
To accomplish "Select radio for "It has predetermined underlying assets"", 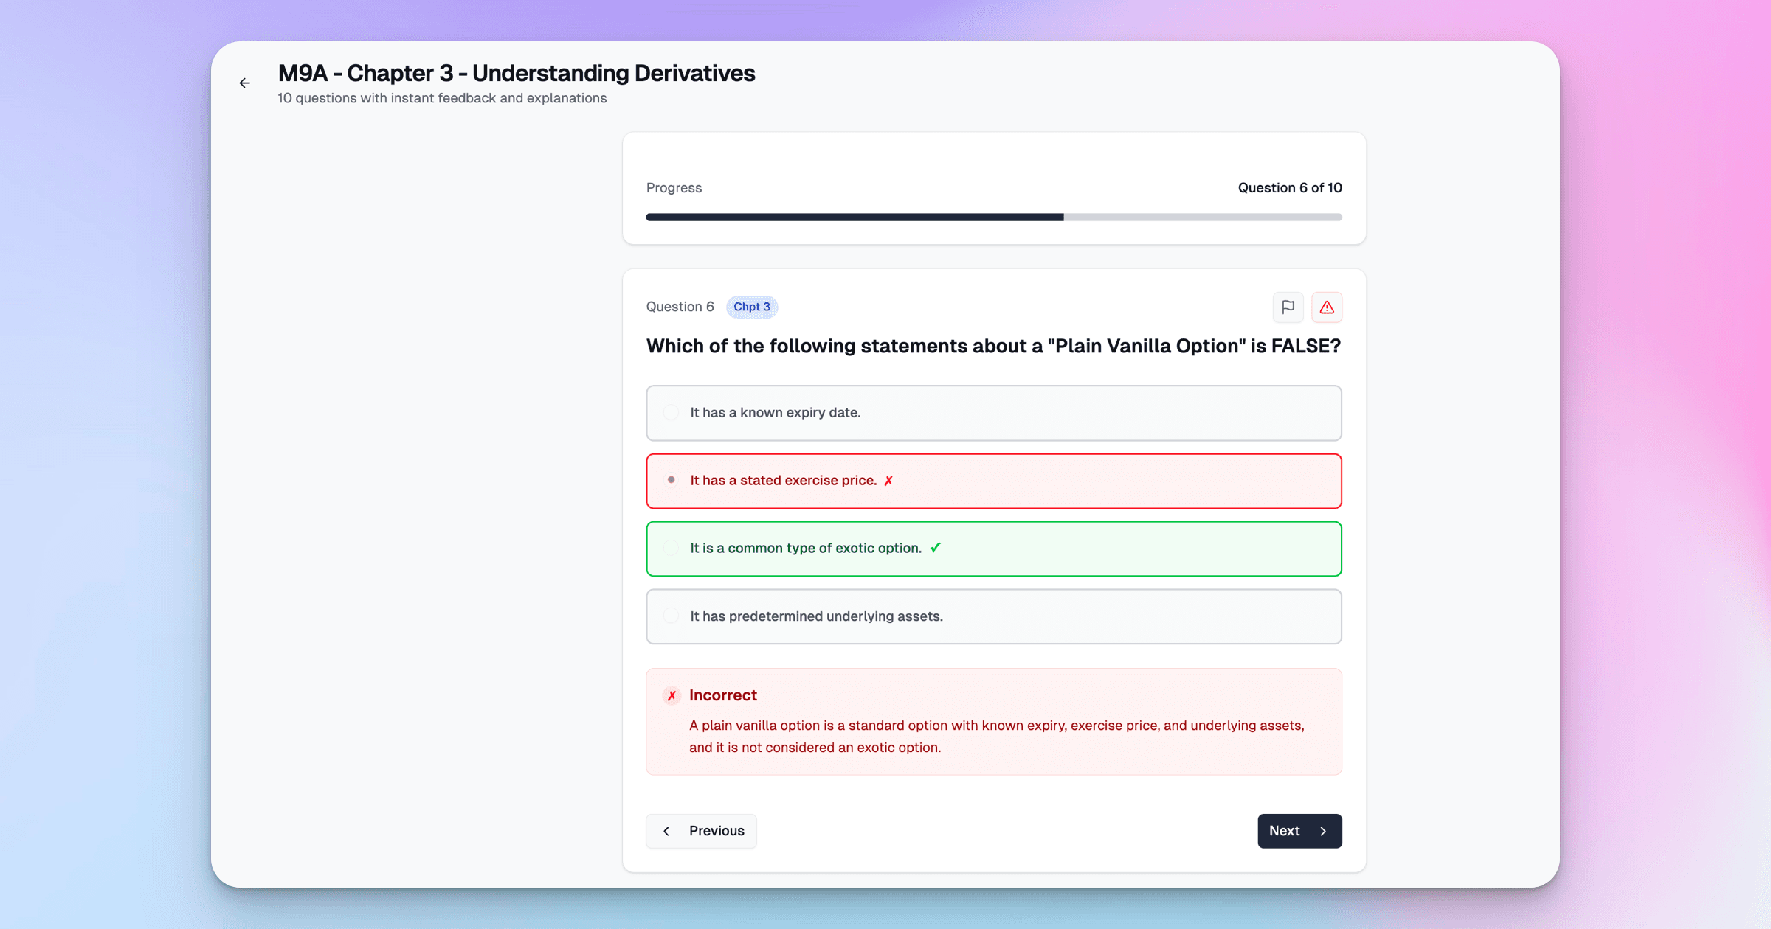I will 671,616.
